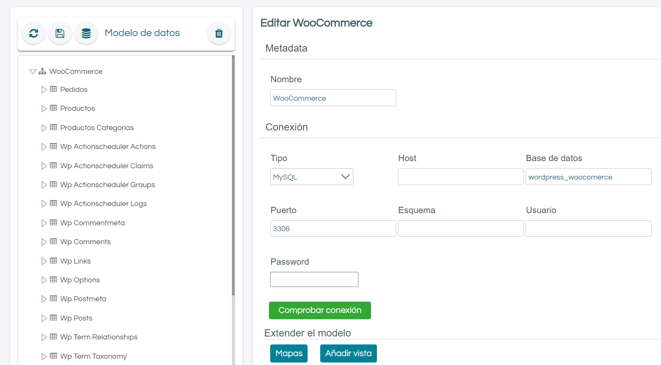This screenshot has height=365, width=661.
Task: Click the save (floppy disk) icon
Action: (60, 33)
